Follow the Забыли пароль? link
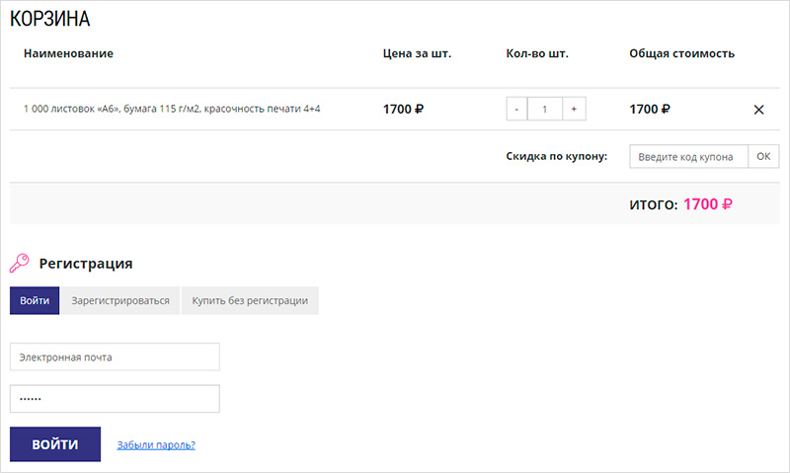Image resolution: width=790 pixels, height=473 pixels. pyautogui.click(x=156, y=445)
